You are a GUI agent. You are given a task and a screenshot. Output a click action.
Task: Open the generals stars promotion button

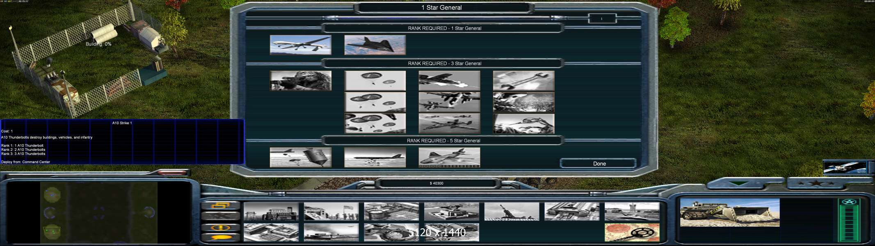click(816, 183)
